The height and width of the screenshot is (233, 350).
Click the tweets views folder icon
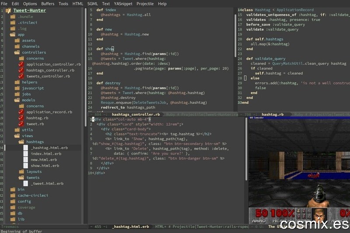click(21, 177)
